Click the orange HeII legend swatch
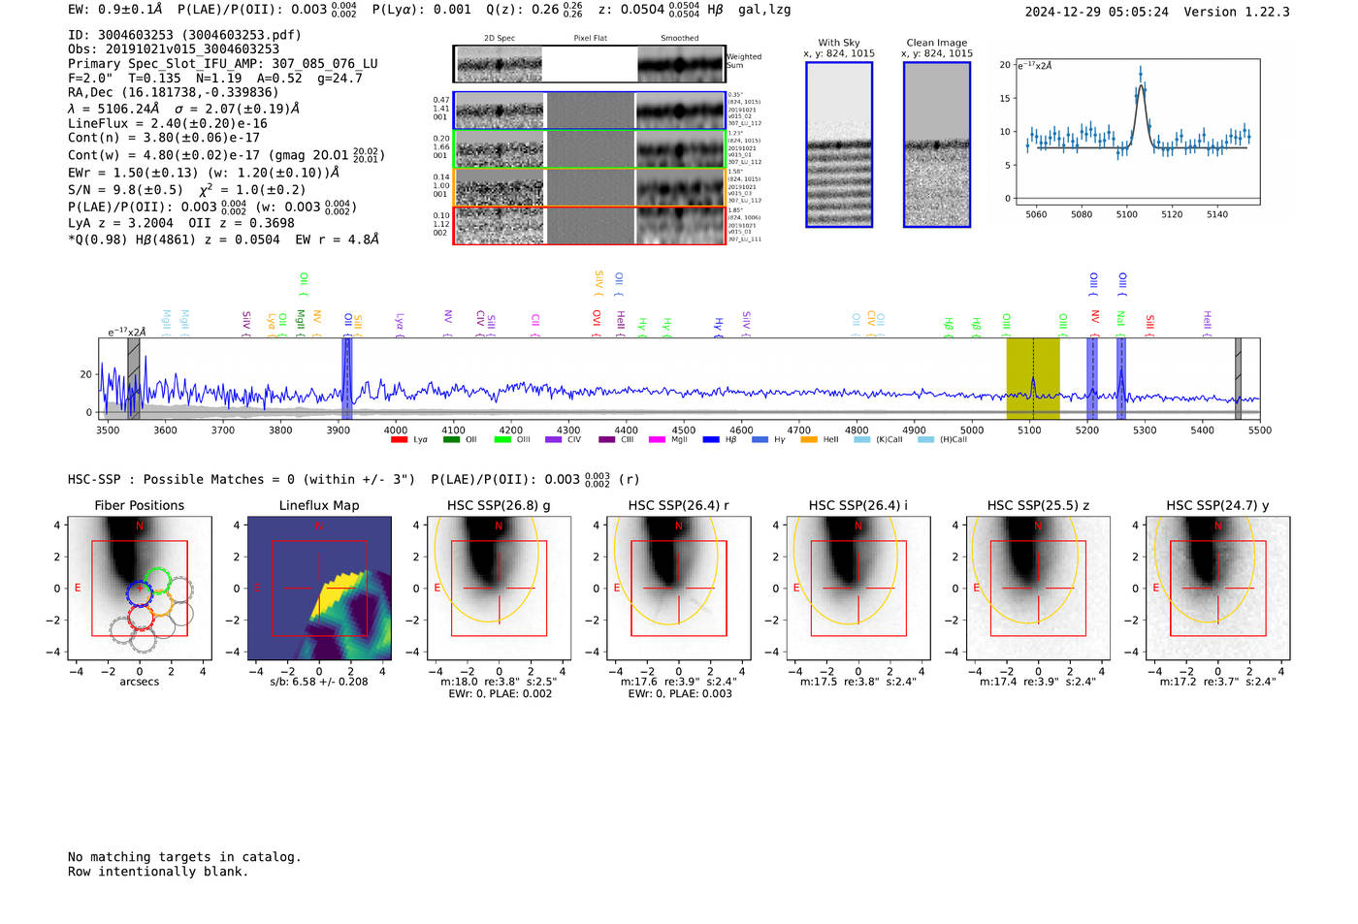The image size is (1358, 924). [809, 440]
